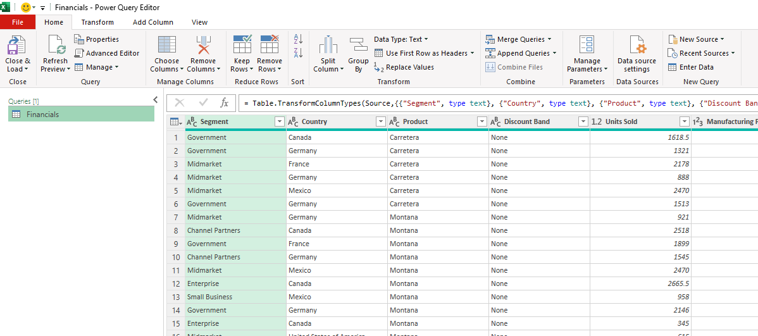This screenshot has width=758, height=336.
Task: Click the Group By icon
Action: pyautogui.click(x=358, y=45)
